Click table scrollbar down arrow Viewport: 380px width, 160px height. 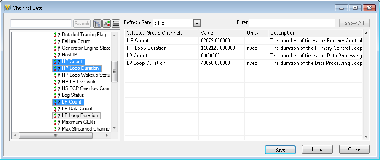point(366,137)
